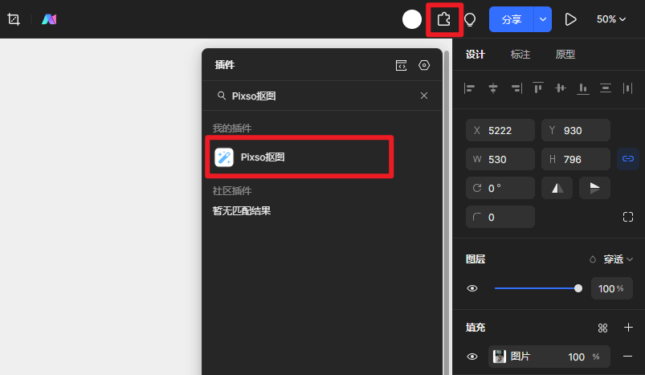Click the Y position field 930
This screenshot has width=645, height=375.
576,130
